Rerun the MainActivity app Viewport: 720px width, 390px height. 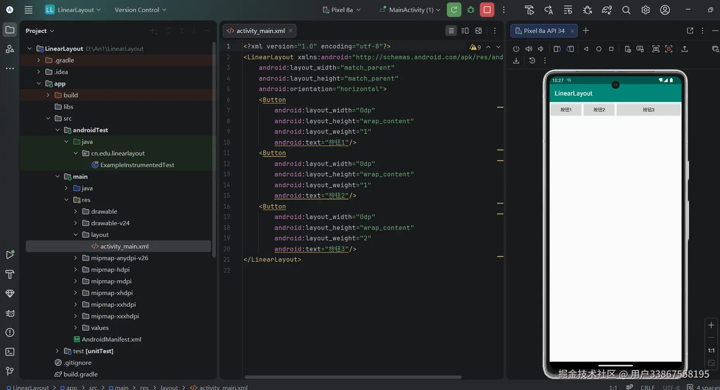coord(454,10)
